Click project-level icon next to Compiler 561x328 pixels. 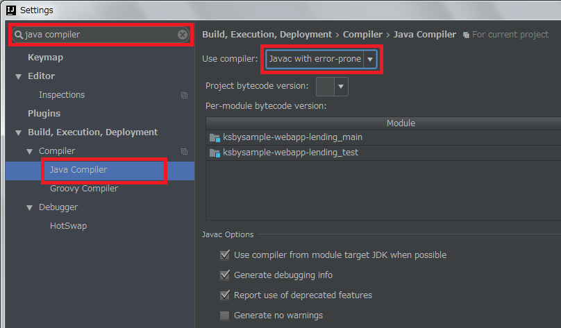(184, 151)
